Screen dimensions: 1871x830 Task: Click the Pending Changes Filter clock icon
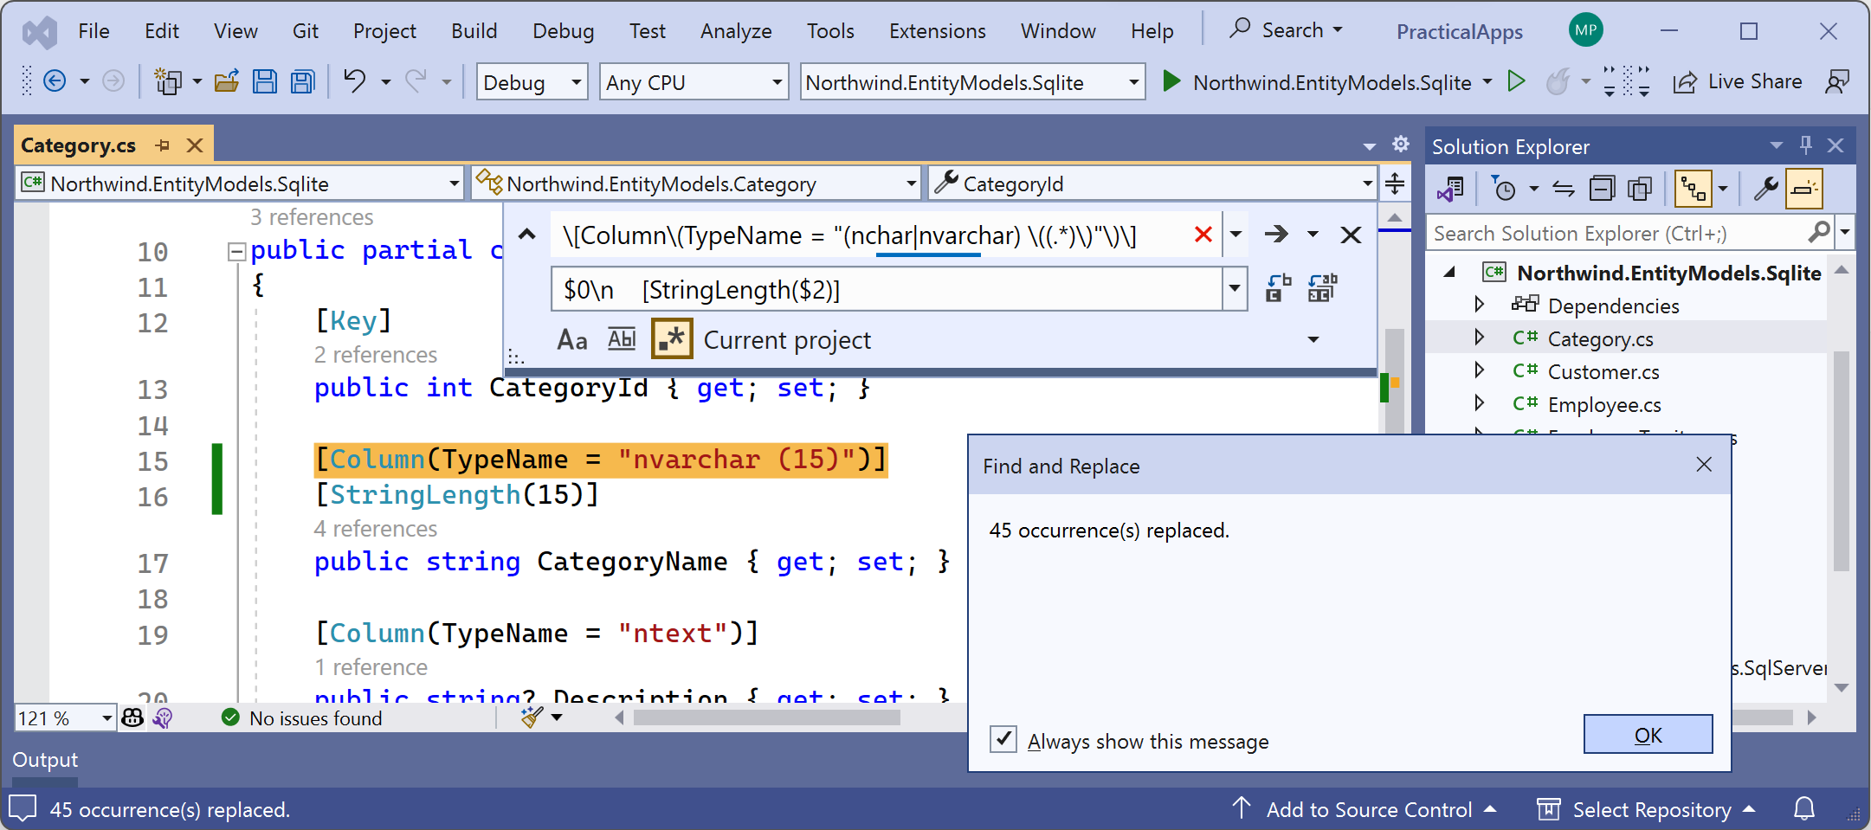1505,188
